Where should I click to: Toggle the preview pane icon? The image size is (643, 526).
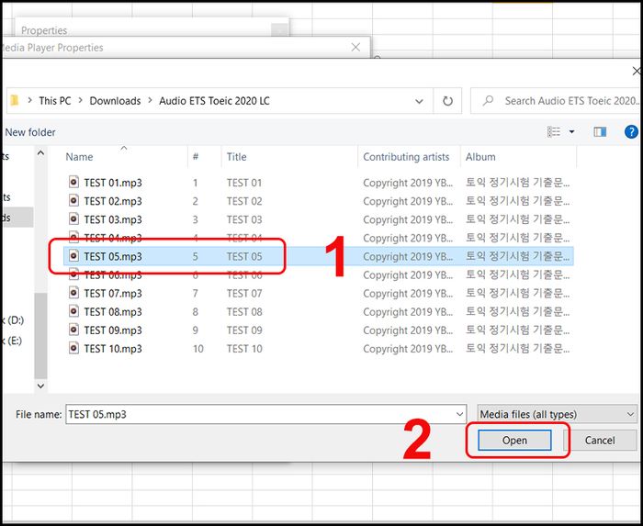pyautogui.click(x=600, y=132)
